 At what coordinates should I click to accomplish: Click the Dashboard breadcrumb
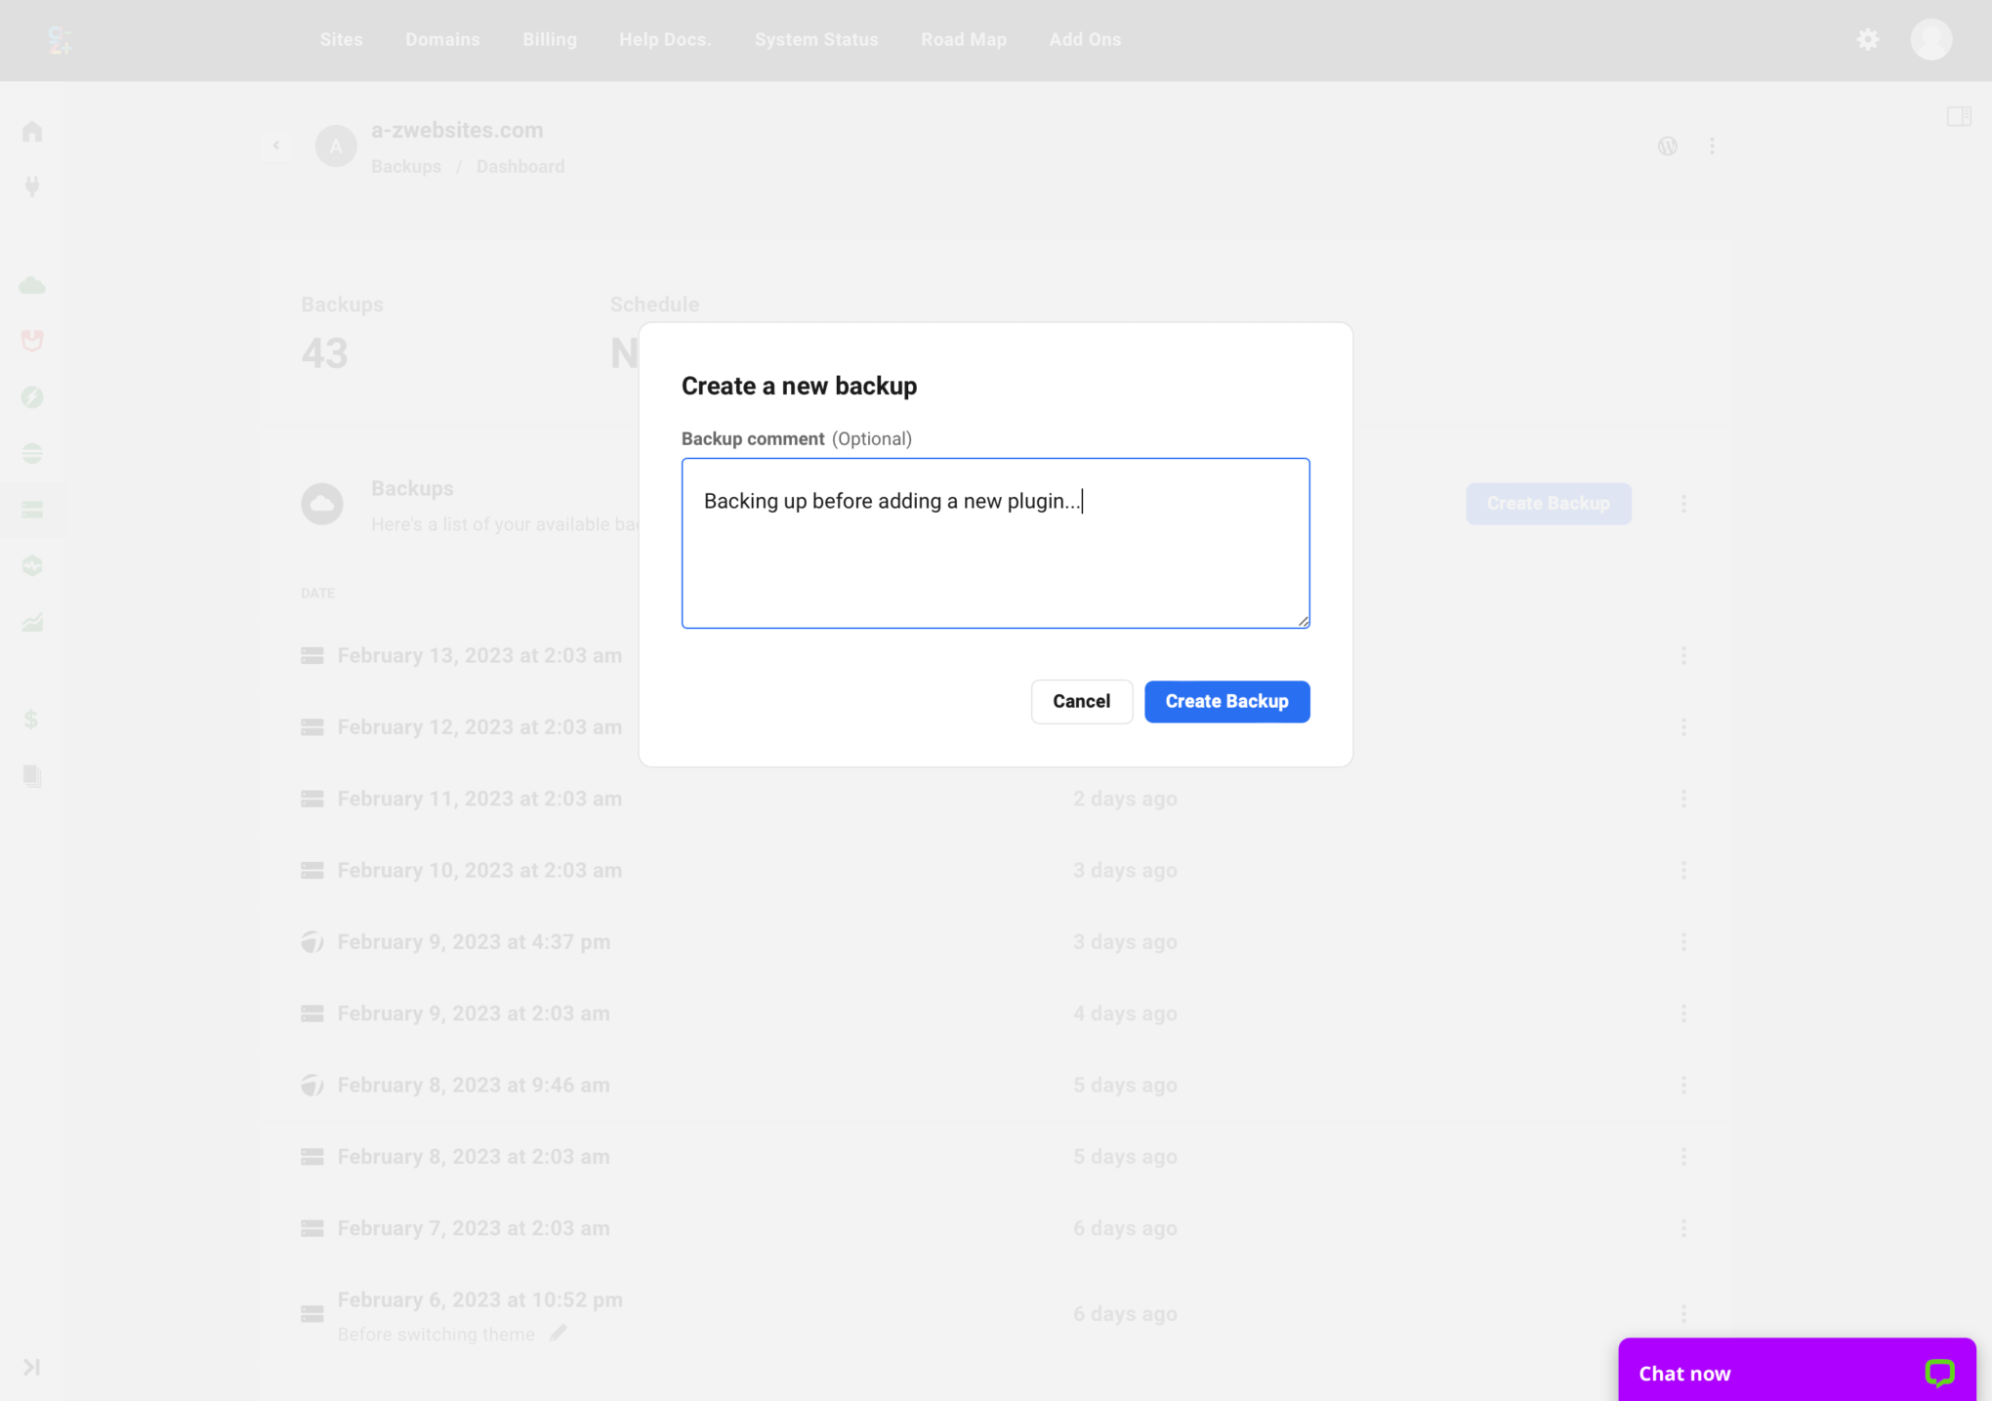520,167
